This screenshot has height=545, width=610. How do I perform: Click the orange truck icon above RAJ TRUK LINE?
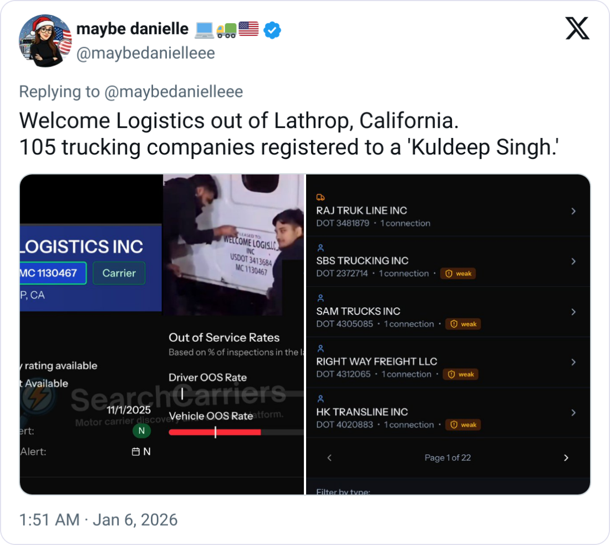click(x=321, y=197)
